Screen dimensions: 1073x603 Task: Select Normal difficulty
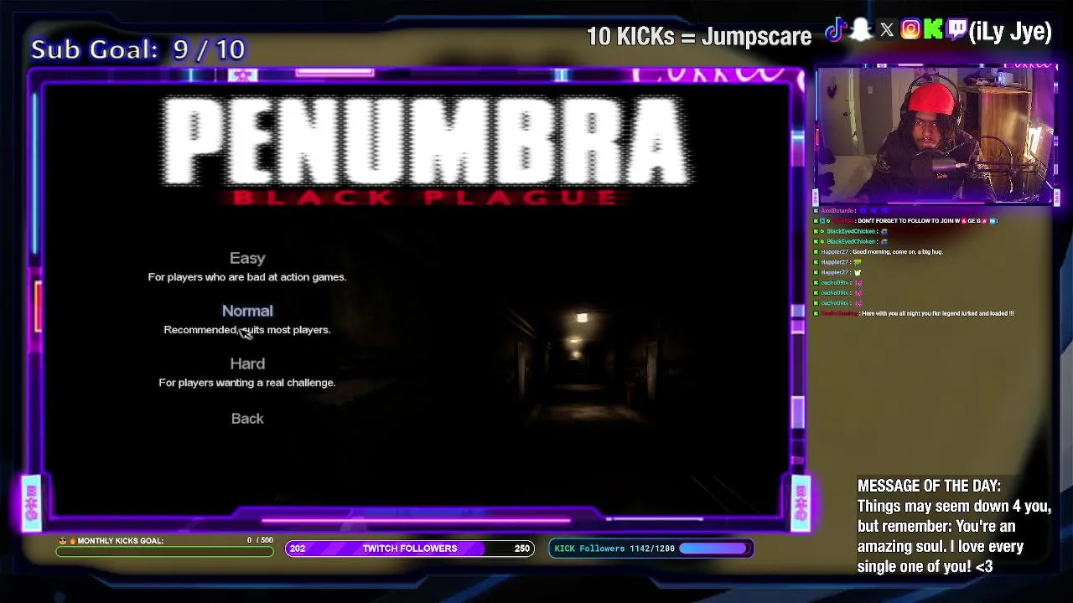point(247,311)
